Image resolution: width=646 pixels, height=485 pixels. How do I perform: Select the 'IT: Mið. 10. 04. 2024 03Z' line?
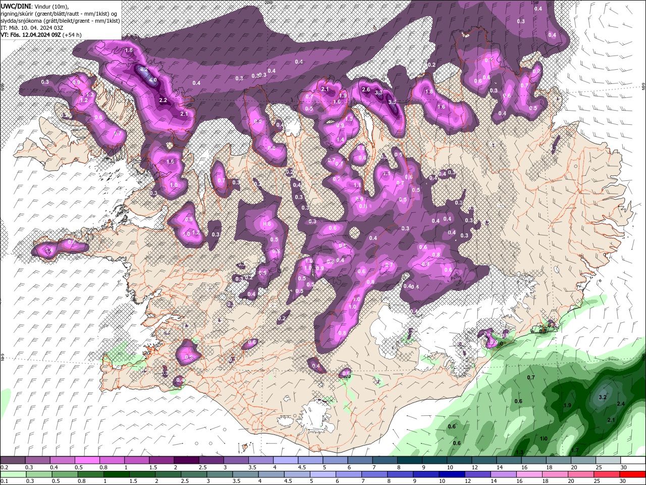point(32,27)
